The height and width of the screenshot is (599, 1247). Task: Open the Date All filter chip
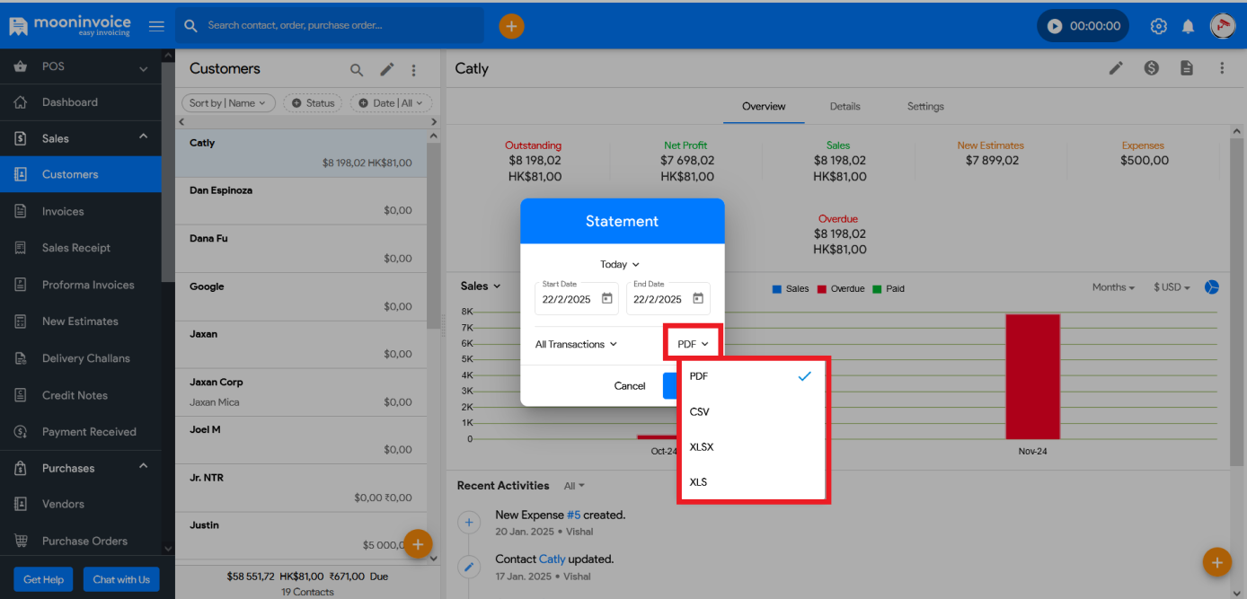[392, 103]
